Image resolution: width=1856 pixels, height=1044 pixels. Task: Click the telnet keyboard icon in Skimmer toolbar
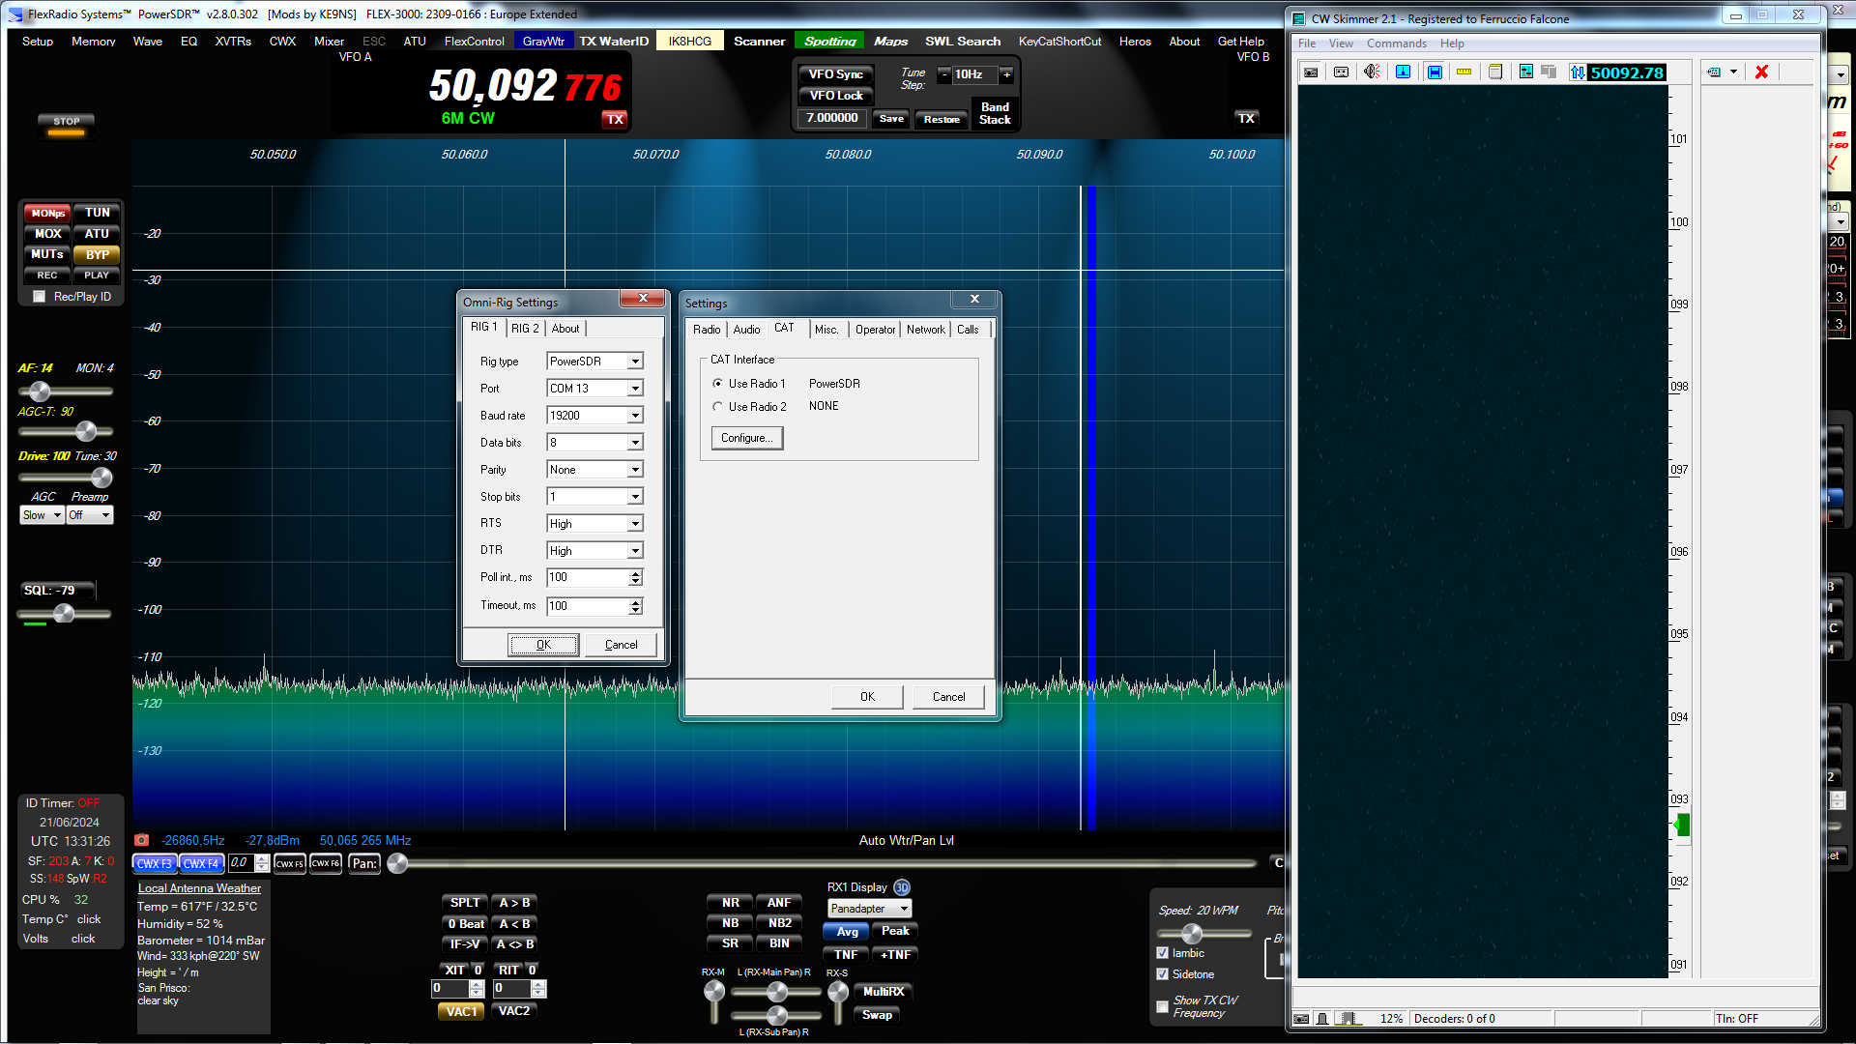(1714, 72)
